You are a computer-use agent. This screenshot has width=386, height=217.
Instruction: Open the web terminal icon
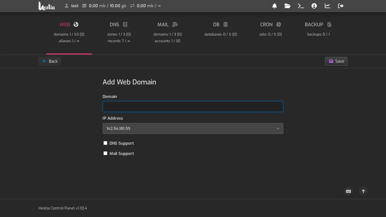point(301,6)
